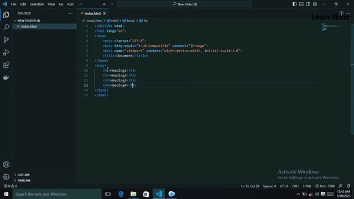Open the Explorer view in activity bar
Viewport: 354px width, 199px height.
pos(6,15)
